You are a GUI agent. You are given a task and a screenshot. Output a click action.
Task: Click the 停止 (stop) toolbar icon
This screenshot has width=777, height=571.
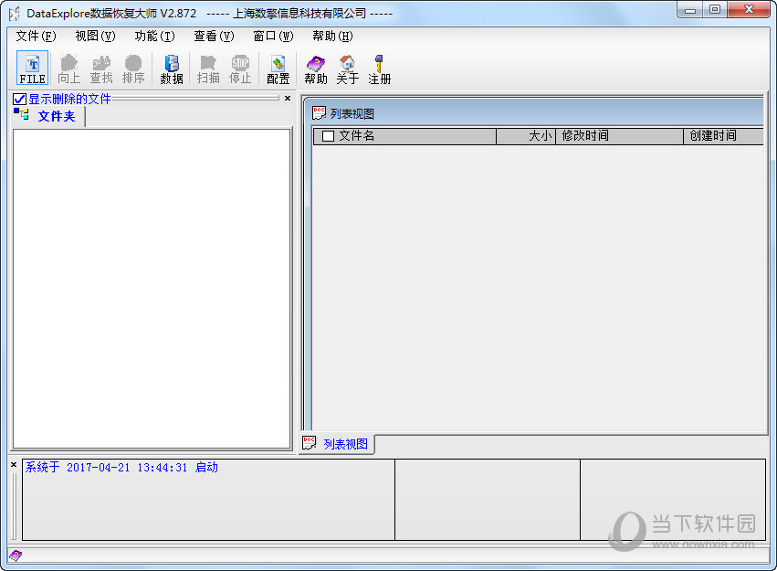(240, 68)
